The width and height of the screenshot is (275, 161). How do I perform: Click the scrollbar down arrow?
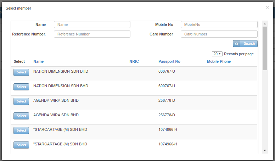pyautogui.click(x=265, y=151)
